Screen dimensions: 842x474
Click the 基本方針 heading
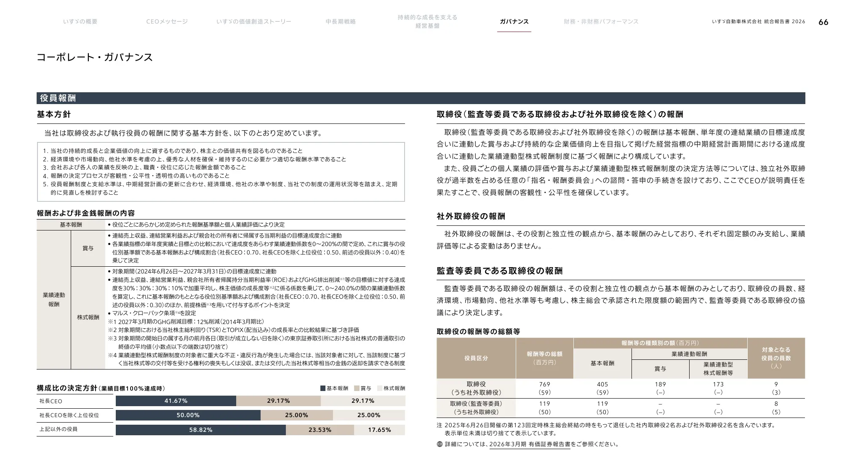click(x=54, y=114)
